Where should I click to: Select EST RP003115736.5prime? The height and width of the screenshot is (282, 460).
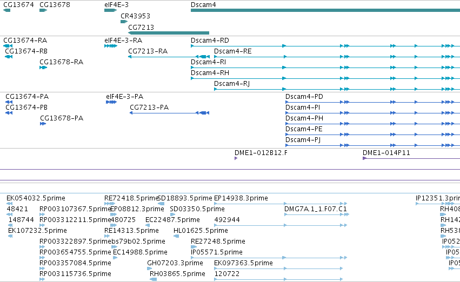point(42,279)
